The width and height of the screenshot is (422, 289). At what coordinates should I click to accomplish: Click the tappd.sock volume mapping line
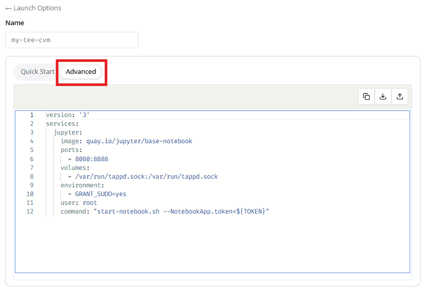[x=146, y=177]
